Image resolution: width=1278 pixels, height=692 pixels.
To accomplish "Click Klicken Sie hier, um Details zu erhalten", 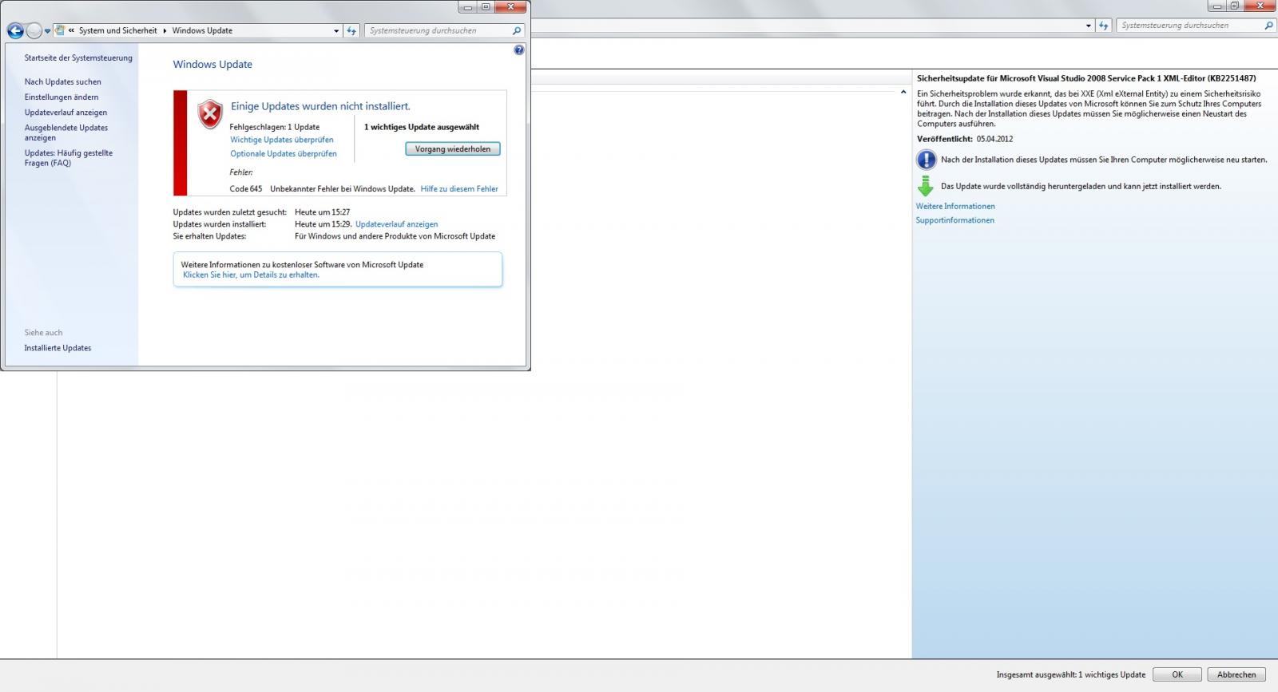I will pos(251,275).
